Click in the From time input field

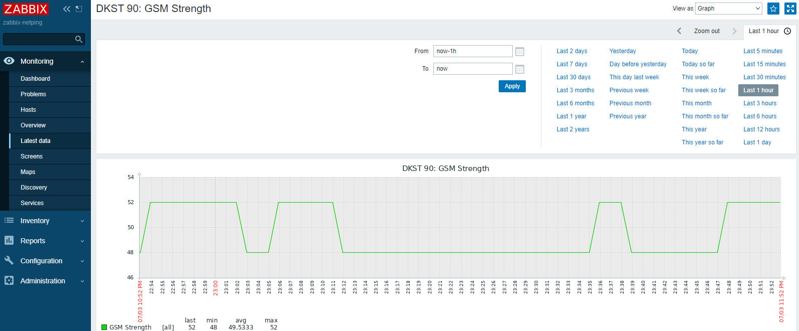472,51
